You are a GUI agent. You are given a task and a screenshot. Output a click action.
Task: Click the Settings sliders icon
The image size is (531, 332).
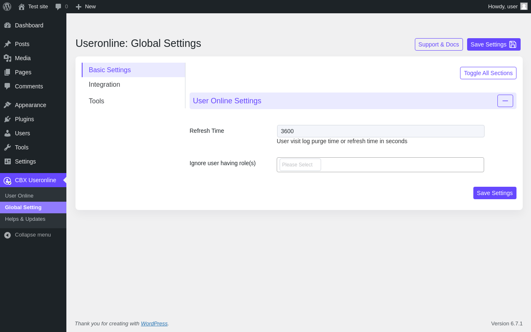coord(7,161)
